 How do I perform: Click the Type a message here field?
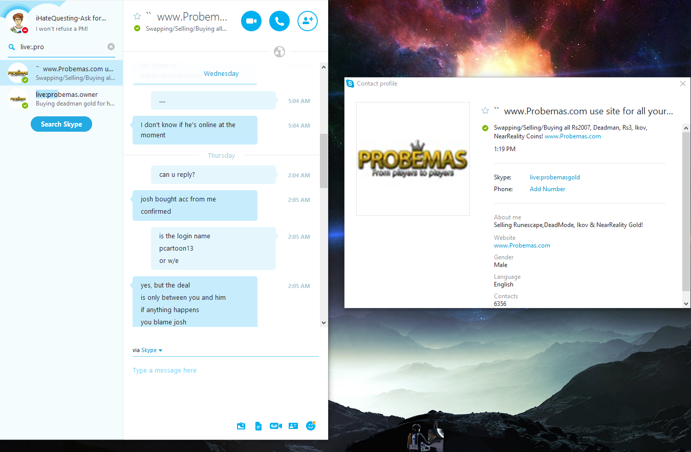pos(225,371)
